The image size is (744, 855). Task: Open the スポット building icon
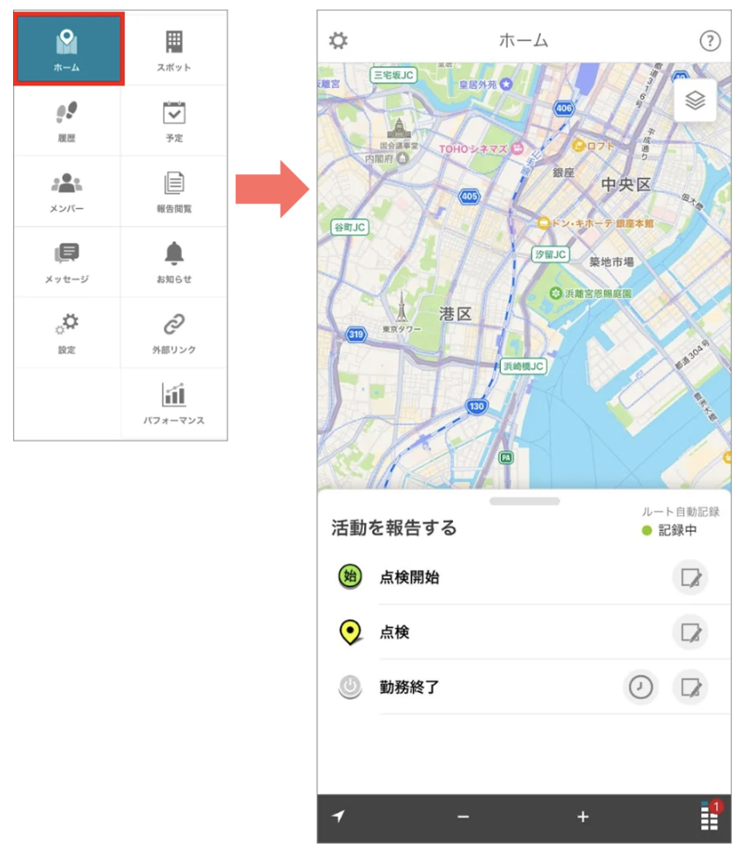point(174,42)
